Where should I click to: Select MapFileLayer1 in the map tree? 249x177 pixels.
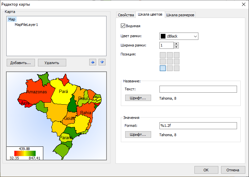[x=26, y=25]
